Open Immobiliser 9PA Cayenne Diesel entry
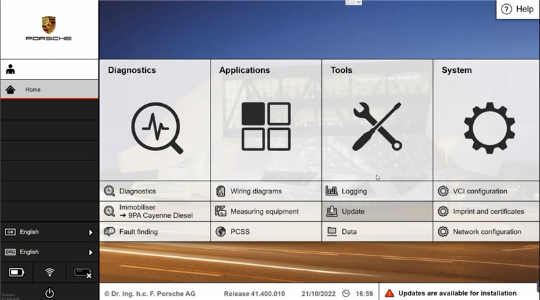This screenshot has height=300, width=540. tap(155, 212)
